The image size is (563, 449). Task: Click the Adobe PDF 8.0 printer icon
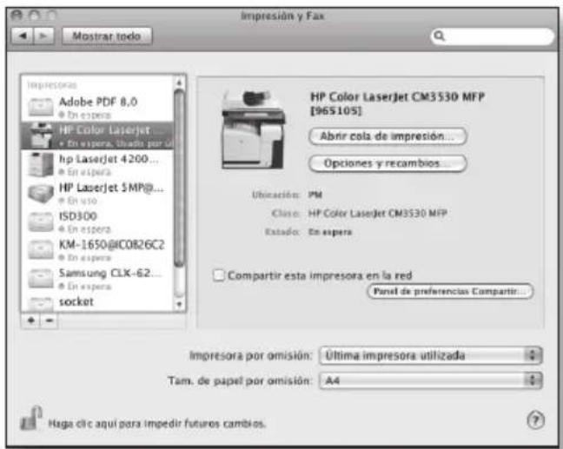(41, 108)
